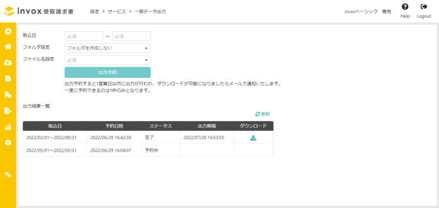Click the 予約中 status cell
439x208 pixels.
click(x=161, y=150)
